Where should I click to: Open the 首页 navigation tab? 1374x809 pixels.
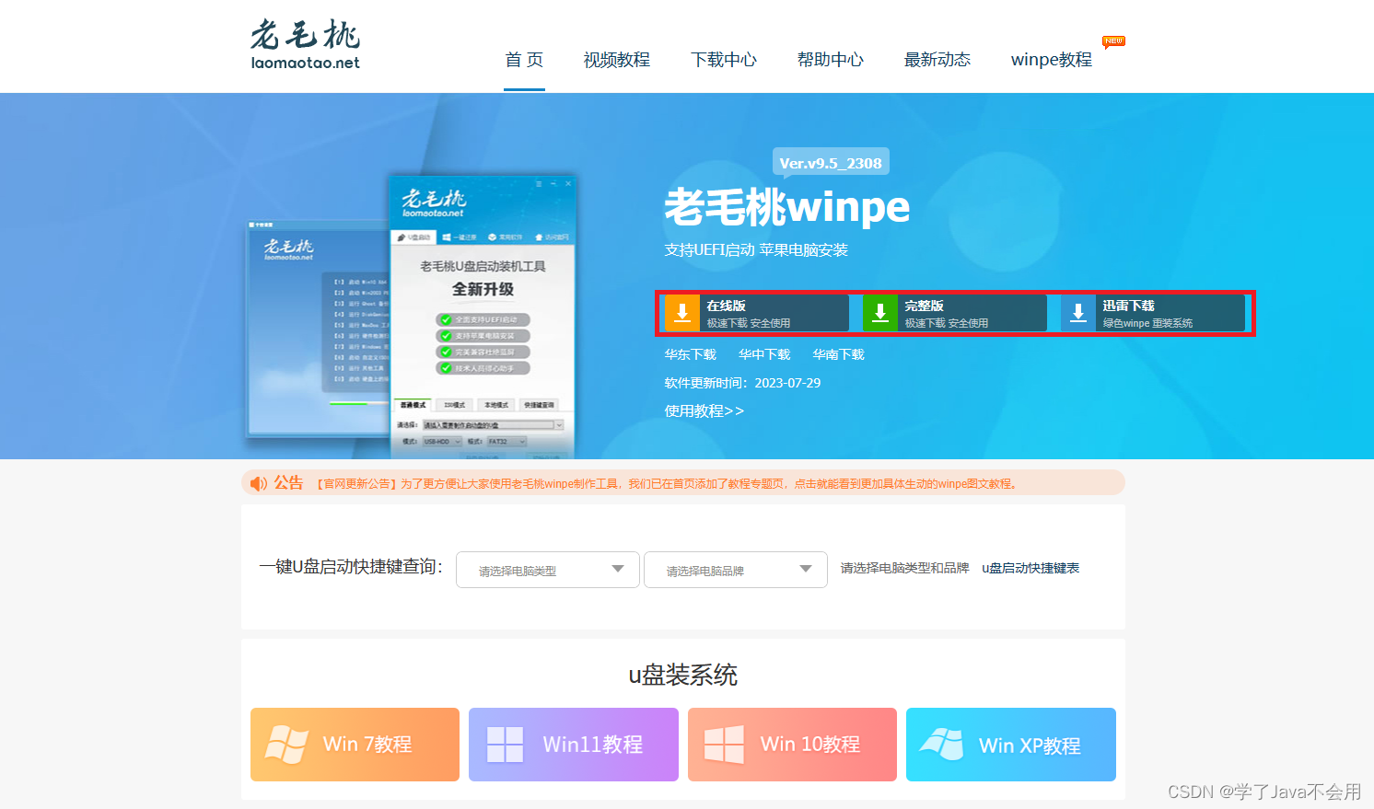click(x=524, y=60)
